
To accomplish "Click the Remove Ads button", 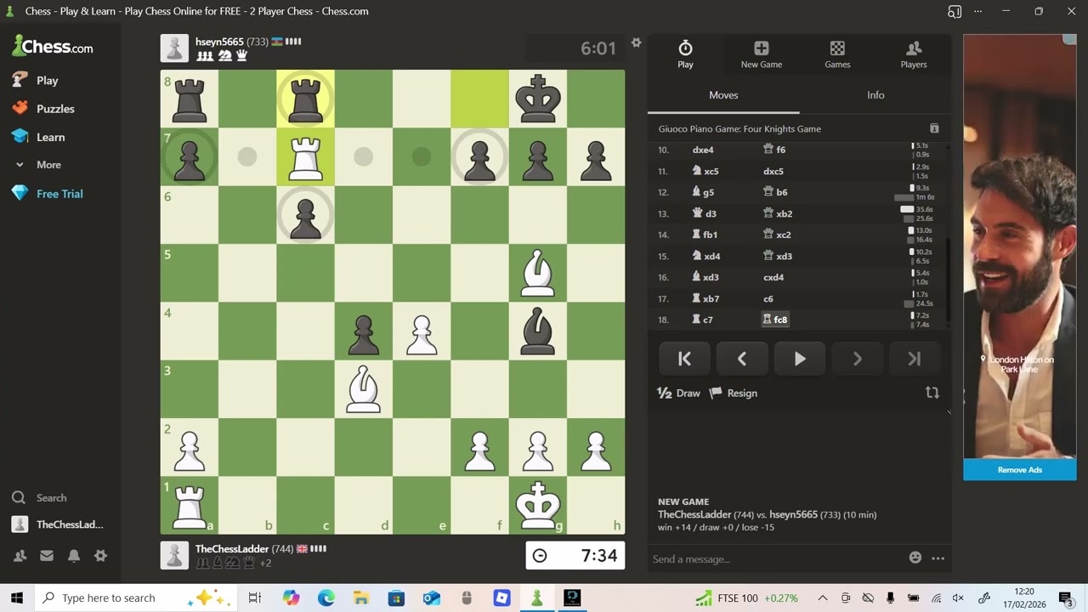I will click(x=1020, y=470).
